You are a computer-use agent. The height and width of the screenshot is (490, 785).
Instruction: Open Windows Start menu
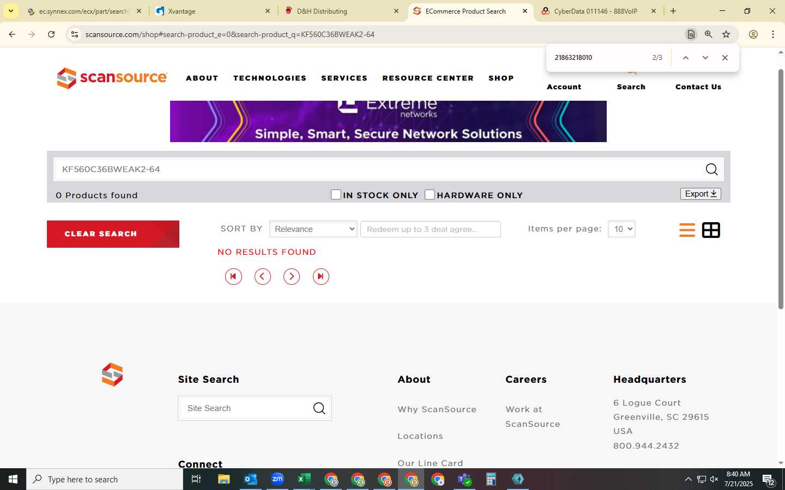(13, 479)
